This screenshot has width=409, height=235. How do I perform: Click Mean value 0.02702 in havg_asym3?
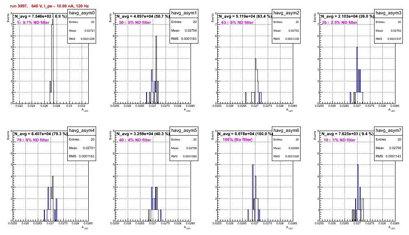click(396, 30)
